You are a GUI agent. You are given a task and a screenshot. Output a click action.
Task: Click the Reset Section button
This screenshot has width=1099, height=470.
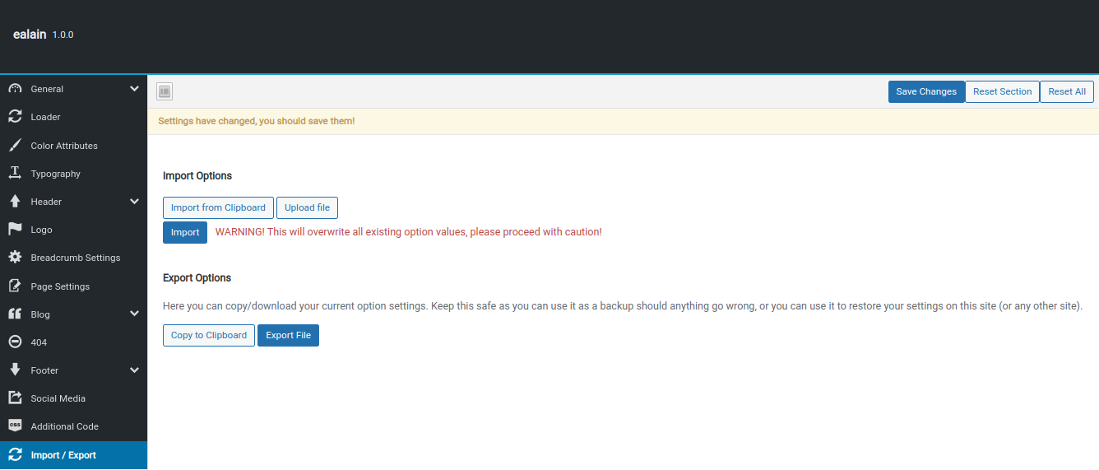1002,91
